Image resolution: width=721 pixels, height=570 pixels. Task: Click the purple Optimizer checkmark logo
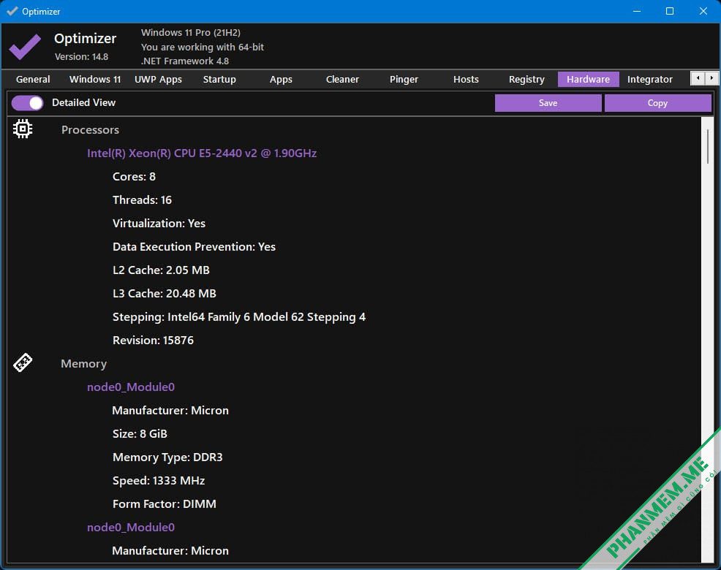pos(26,46)
